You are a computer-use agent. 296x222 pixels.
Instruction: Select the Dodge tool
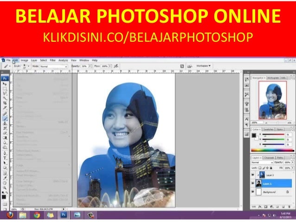pos(5,147)
